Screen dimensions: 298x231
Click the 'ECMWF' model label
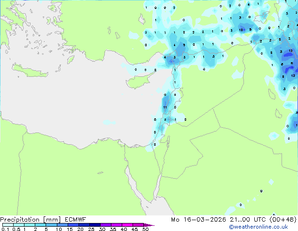point(76,220)
